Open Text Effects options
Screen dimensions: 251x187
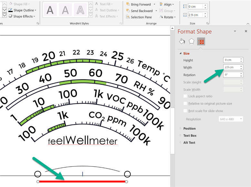(x=106, y=16)
